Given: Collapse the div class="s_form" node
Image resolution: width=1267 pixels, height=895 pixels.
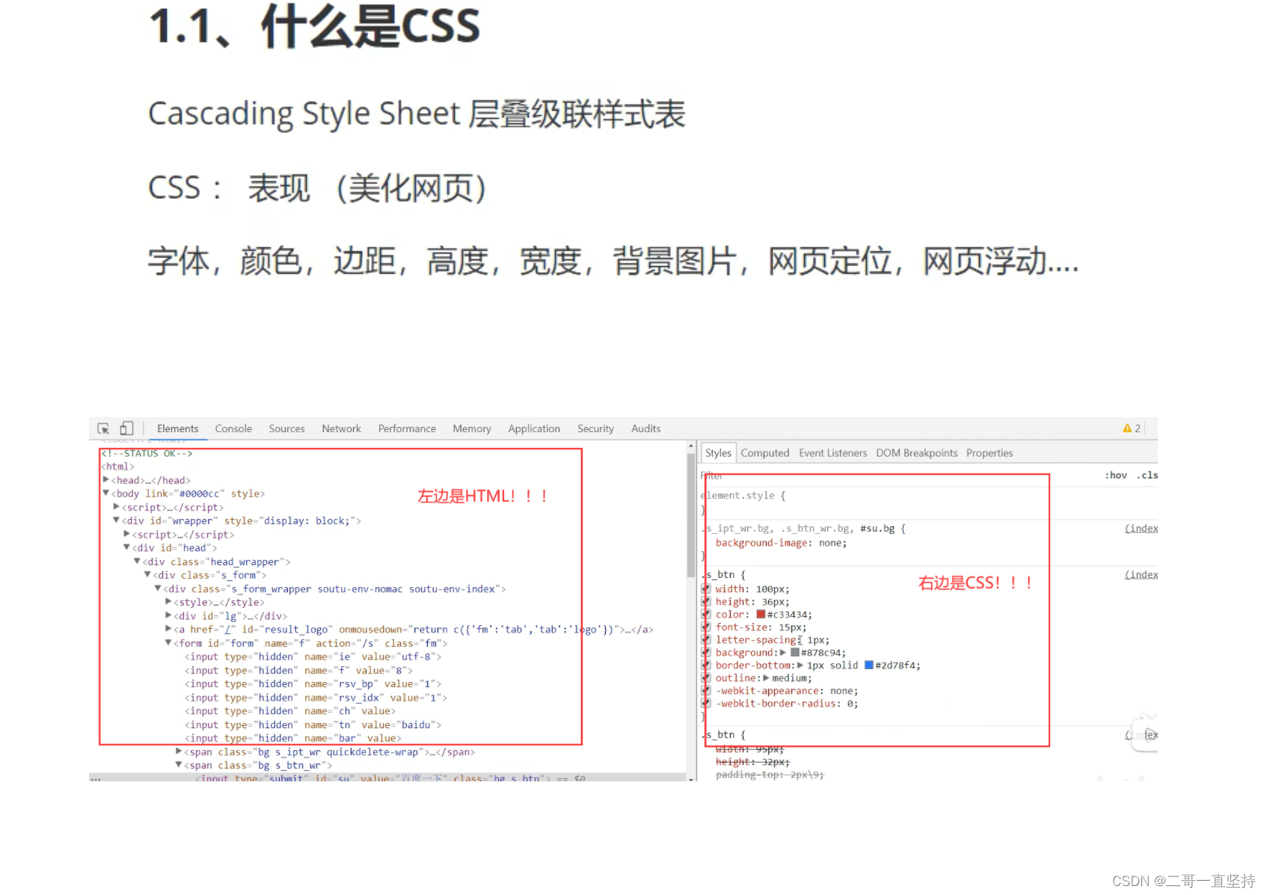Looking at the screenshot, I should pos(148,575).
